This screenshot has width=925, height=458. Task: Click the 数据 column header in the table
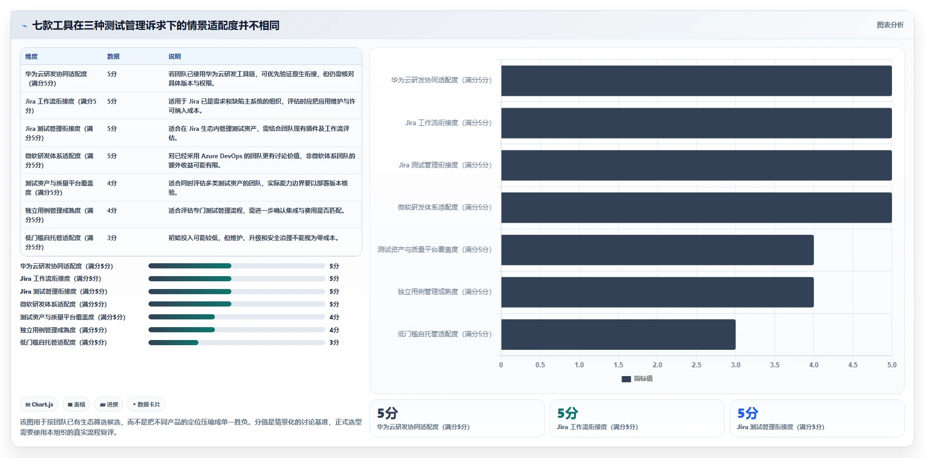coord(113,57)
